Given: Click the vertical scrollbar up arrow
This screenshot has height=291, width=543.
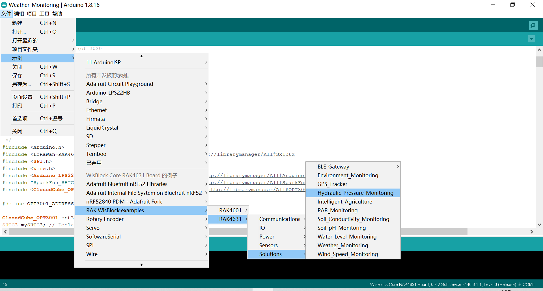Looking at the screenshot, I should (539, 50).
